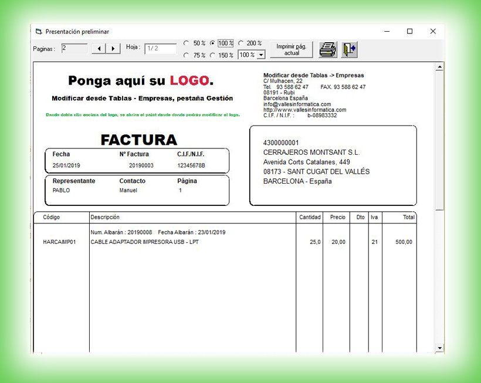Screen dimensions: 481x383
Task: Click 'Modificar desde Tablas -> Empresas' heading
Action: 313,75
